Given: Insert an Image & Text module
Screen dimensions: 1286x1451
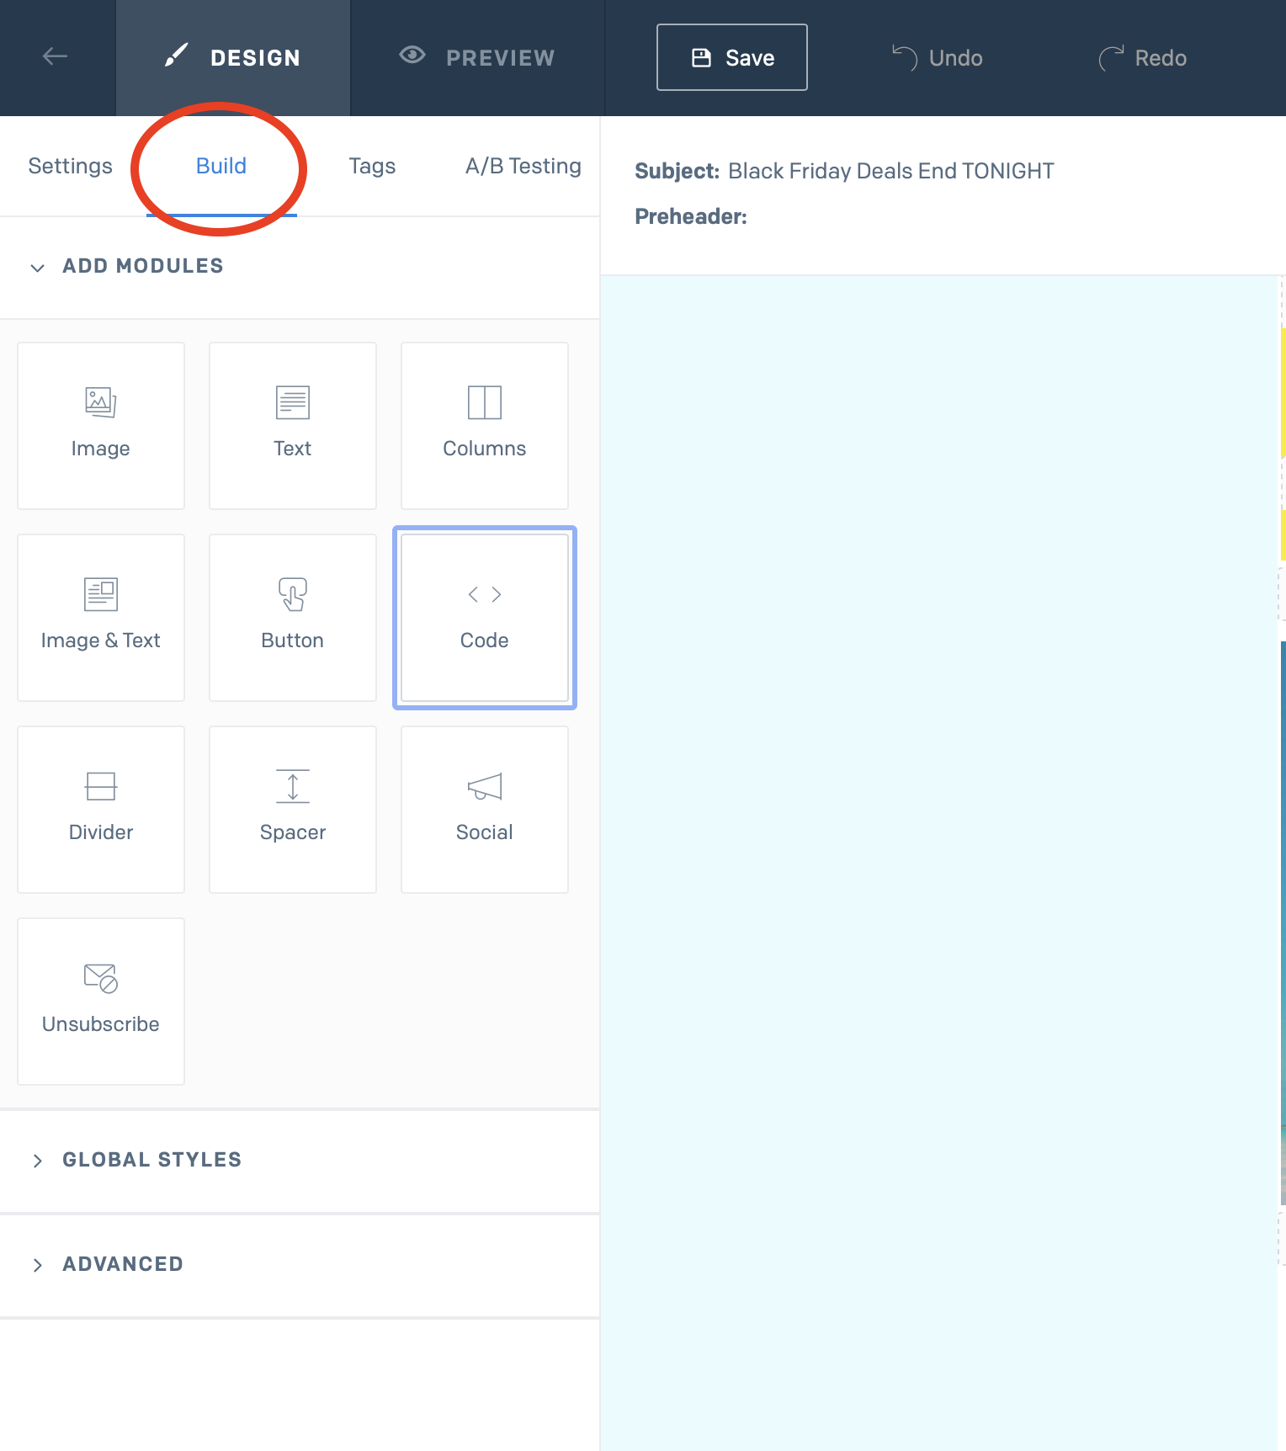Looking at the screenshot, I should click(x=100, y=617).
